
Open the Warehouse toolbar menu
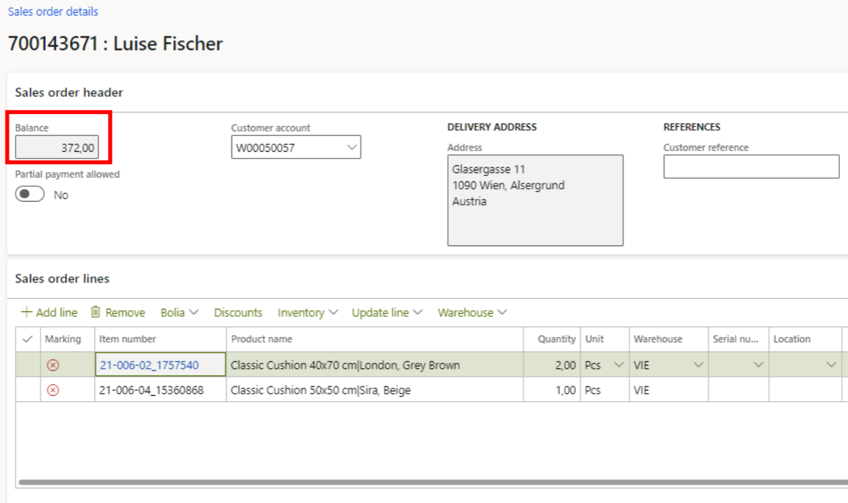[x=472, y=312]
